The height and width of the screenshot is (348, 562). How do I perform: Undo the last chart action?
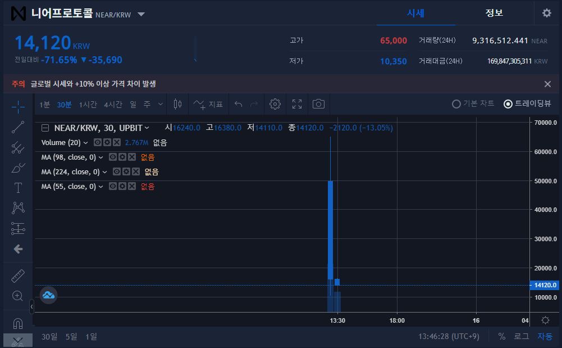[239, 104]
